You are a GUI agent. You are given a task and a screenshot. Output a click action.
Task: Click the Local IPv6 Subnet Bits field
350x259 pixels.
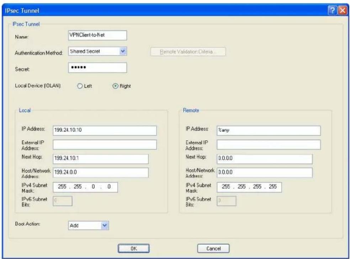(63, 201)
